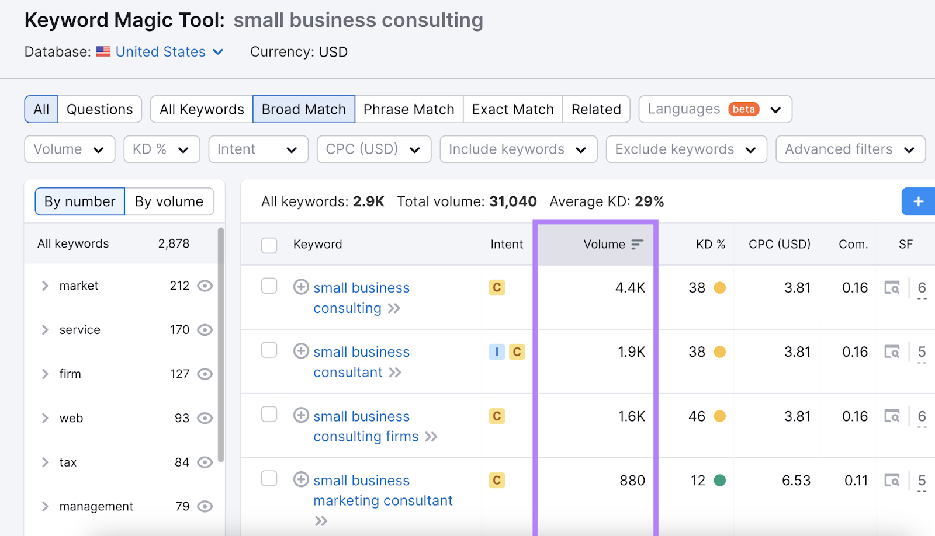Screen dimensions: 935x536
Task: Select the All Keywords match type
Action: pos(202,109)
